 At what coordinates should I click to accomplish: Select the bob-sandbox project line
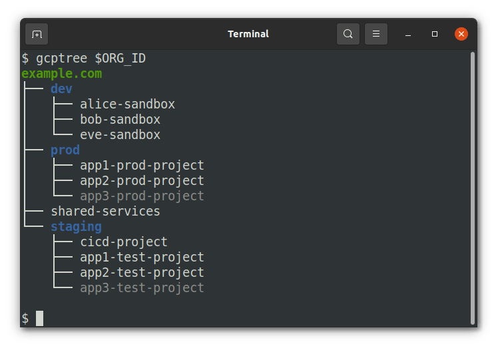pos(120,120)
